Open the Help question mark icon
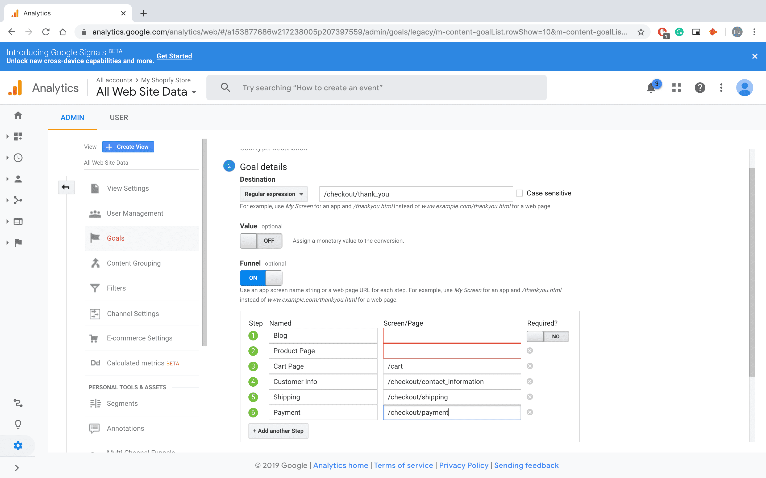Viewport: 766px width, 478px height. point(700,88)
